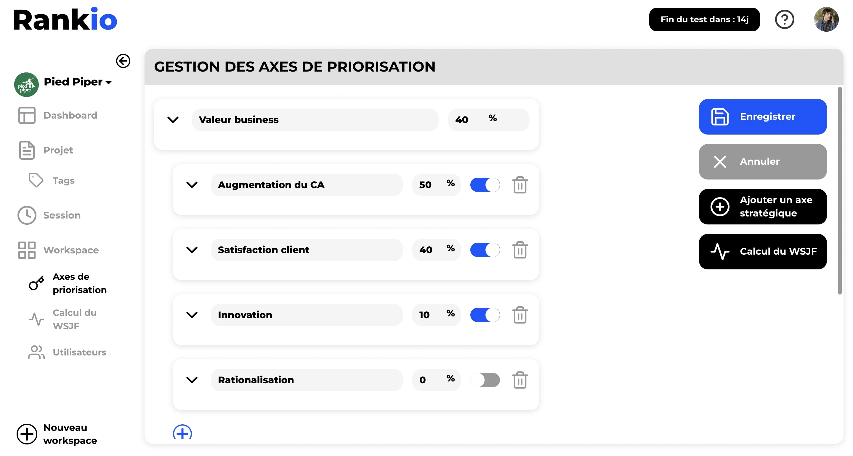
Task: Turn off the Innovation axis switch
Action: 485,315
